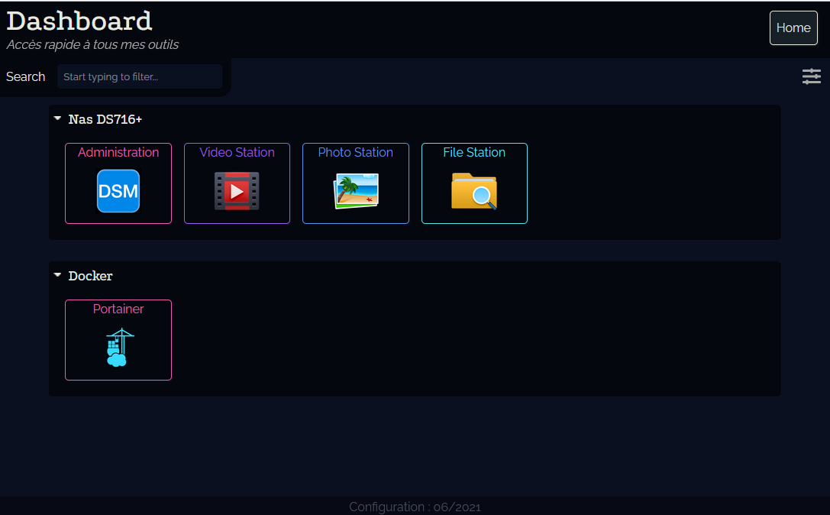The height and width of the screenshot is (515, 830).
Task: Click the Administration tile title
Action: pos(118,152)
